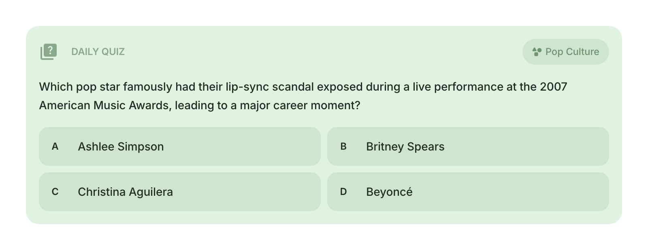Click the quiz question-mark icon

[x=49, y=52]
